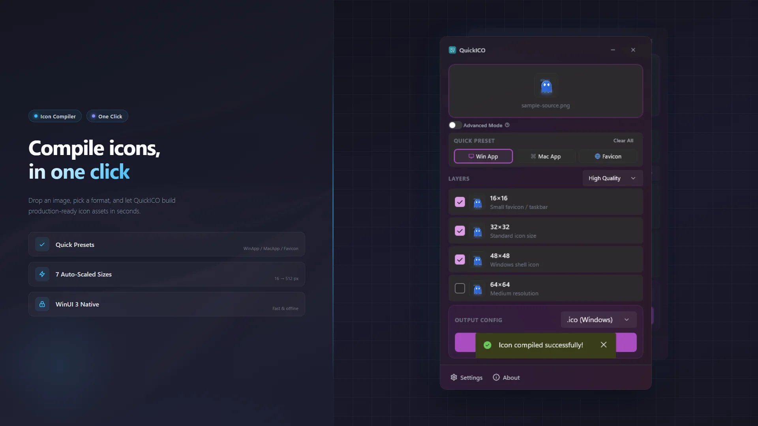The height and width of the screenshot is (426, 758).
Task: Minimize the QuickICO window
Action: [613, 50]
